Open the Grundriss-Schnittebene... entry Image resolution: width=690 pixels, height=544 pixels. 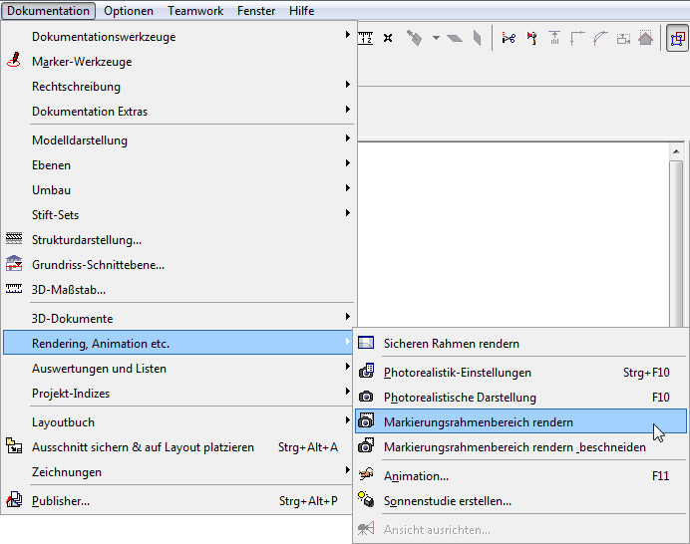(x=178, y=264)
